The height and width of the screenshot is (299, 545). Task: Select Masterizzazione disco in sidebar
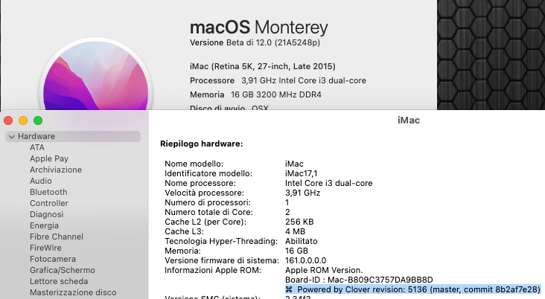73,292
